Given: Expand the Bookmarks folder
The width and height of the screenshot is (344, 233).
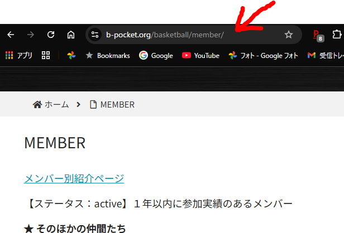Looking at the screenshot, I should tap(107, 56).
